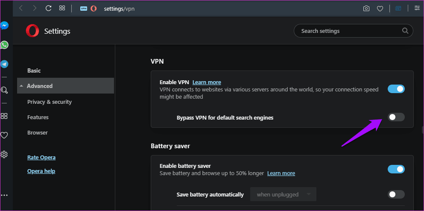Take a snapshot with the camera icon
Screen dimensions: 424x211
point(366,9)
